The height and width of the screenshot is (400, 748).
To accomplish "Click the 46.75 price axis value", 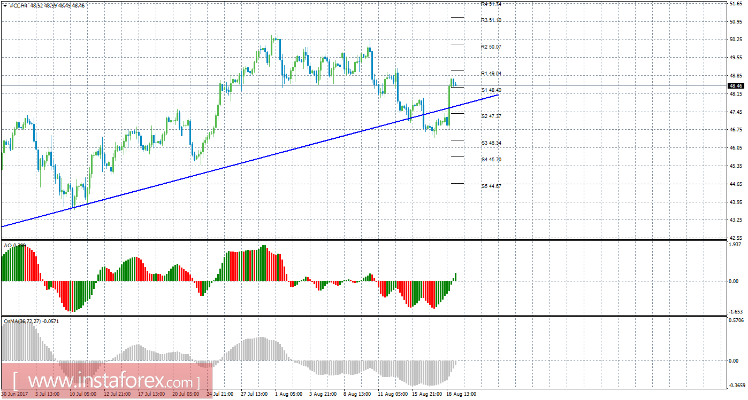I will pos(736,130).
